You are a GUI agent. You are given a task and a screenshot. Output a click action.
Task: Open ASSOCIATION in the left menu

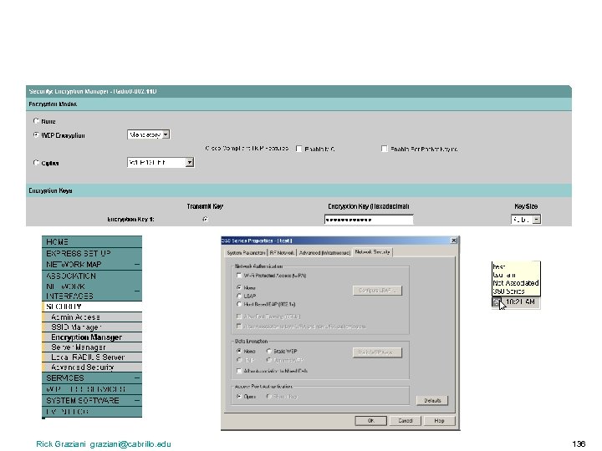click(x=92, y=276)
